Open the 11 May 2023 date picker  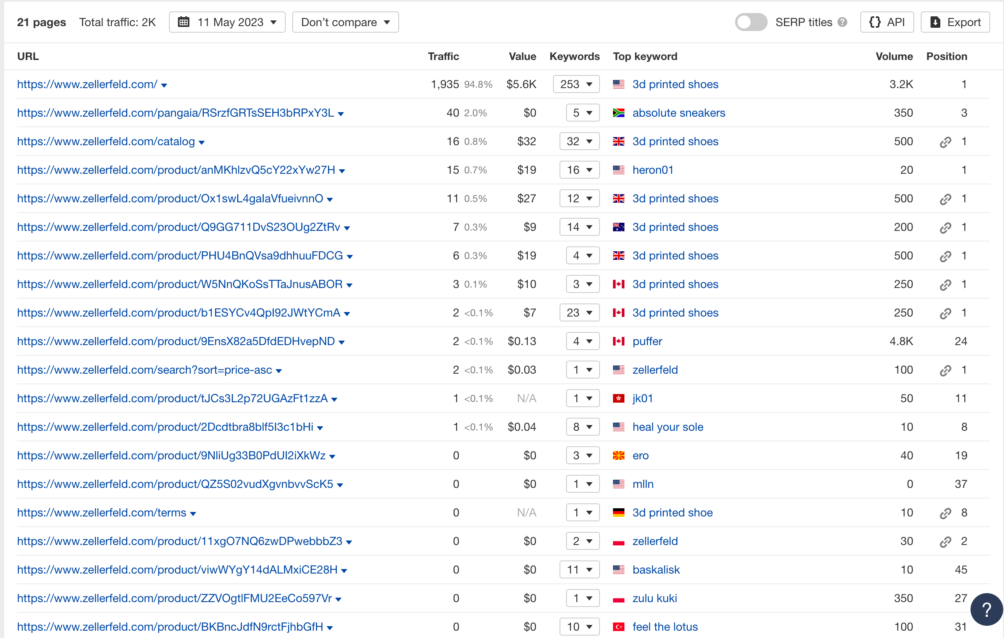[x=227, y=22]
